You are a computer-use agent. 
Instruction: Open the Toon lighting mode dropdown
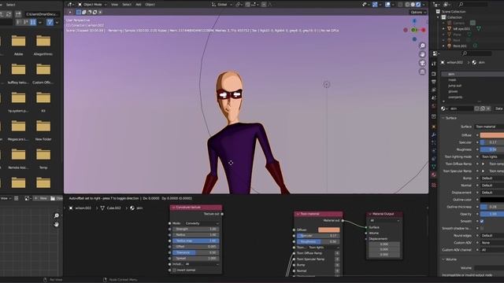pos(492,156)
